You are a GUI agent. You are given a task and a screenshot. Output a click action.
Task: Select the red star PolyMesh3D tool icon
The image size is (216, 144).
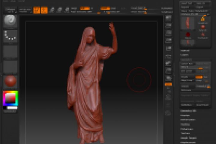[x=203, y=35]
